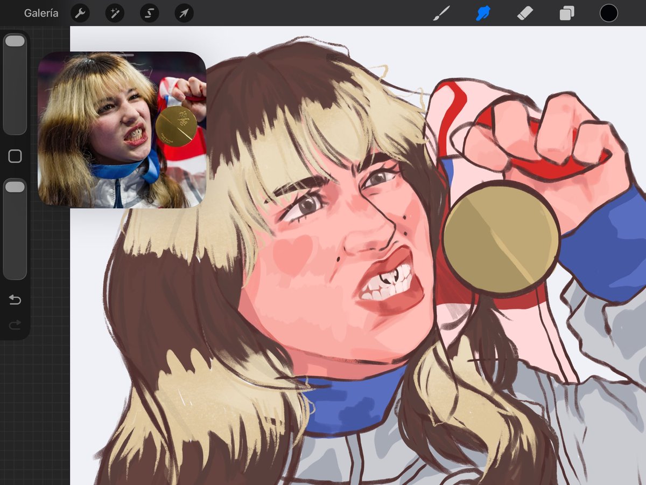
Task: Open the active color picker circle
Action: 609,13
